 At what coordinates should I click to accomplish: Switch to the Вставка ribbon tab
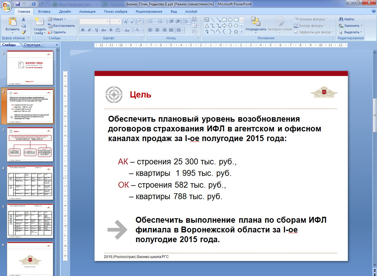pos(44,11)
